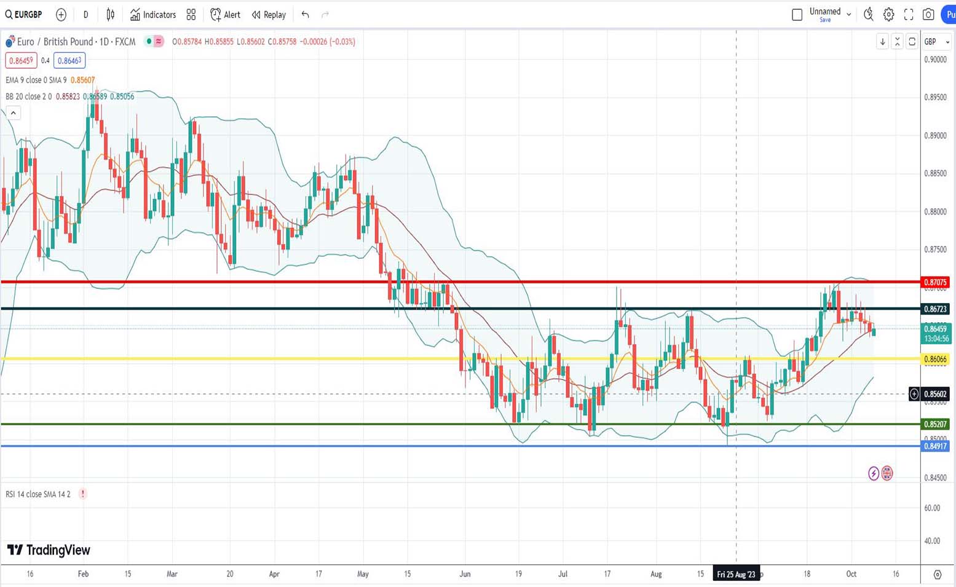Screen dimensions: 956x587
Task: Toggle the layout setup square checkbox
Action: pyautogui.click(x=797, y=15)
